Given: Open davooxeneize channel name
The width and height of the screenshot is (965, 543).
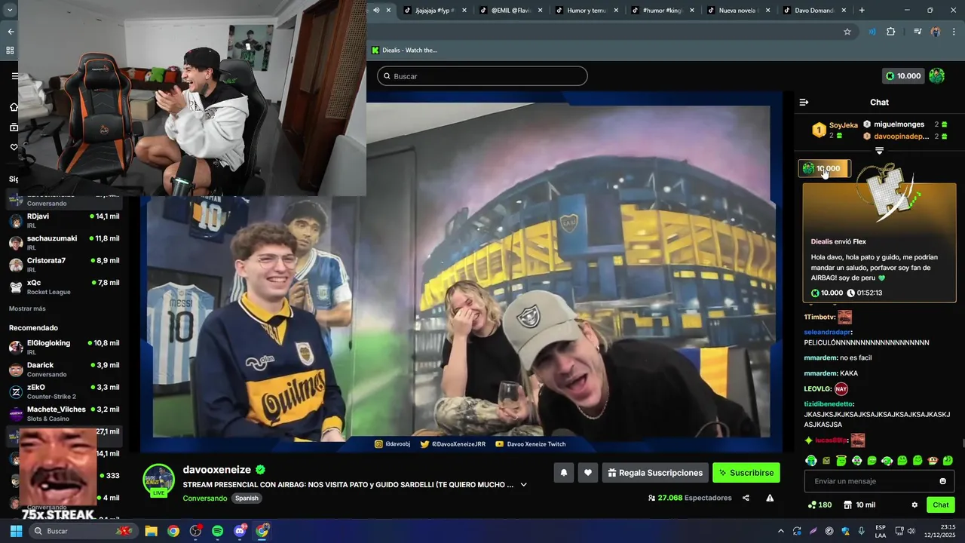Looking at the screenshot, I should [217, 469].
